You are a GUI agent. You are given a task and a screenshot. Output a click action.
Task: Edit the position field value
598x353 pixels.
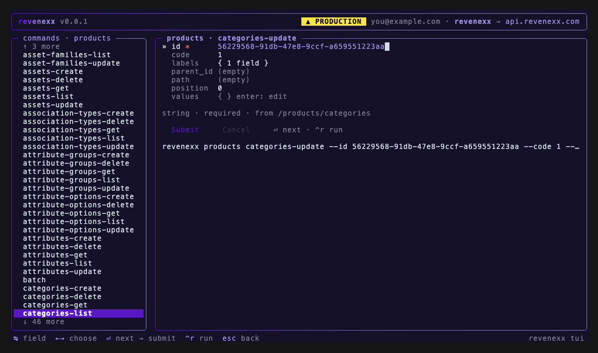(220, 88)
